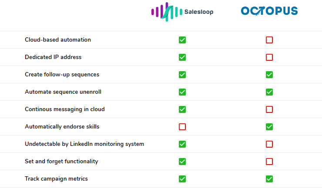Click Salesloop checkbox for Cloud-based automation
The image size is (322, 195).
tap(182, 40)
